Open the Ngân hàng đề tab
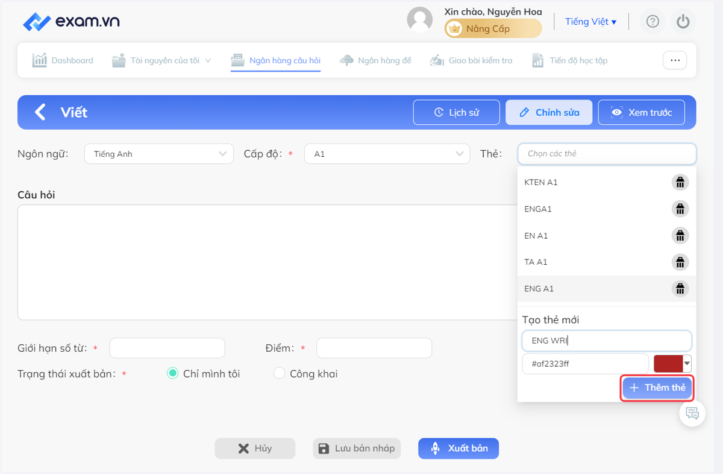 (x=375, y=60)
